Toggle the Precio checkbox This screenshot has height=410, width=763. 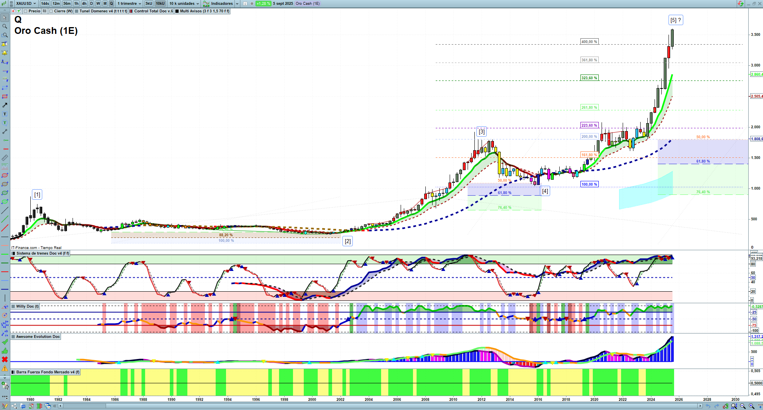[26, 11]
